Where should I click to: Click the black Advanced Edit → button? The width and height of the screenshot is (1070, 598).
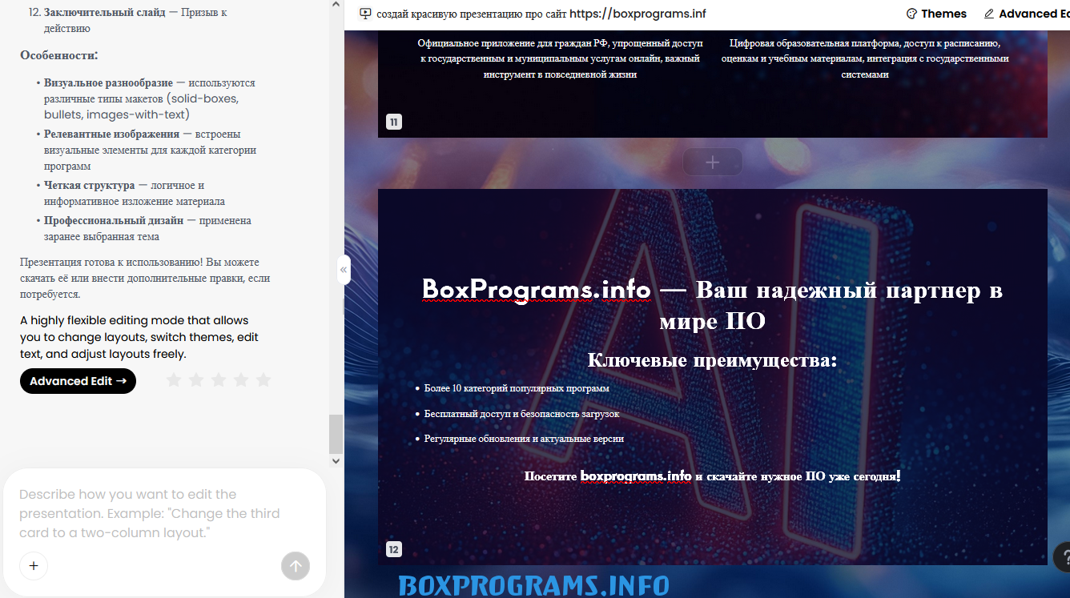coord(78,381)
